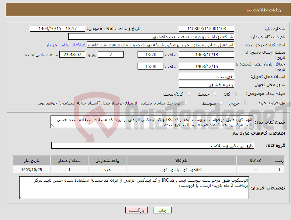Viewport: 291px width, 220px height.
Task: Click the شرح کلی نیاز description textarea
Action: 152,122
